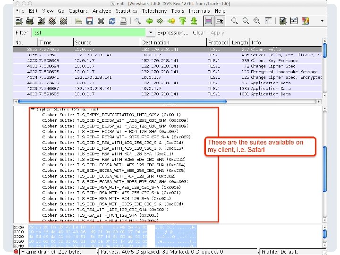Select TLS_EMPTY_RENEGOTIATION_INFO_SCSV cipher suite line
Image resolution: width=340 pixels, height=255 pixels.
coord(111,115)
